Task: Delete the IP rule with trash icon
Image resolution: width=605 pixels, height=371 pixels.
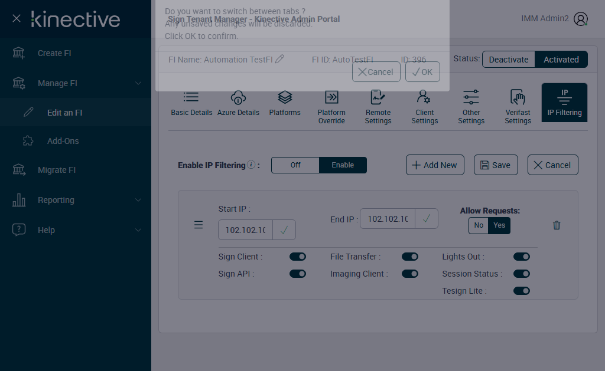Action: pos(557,225)
